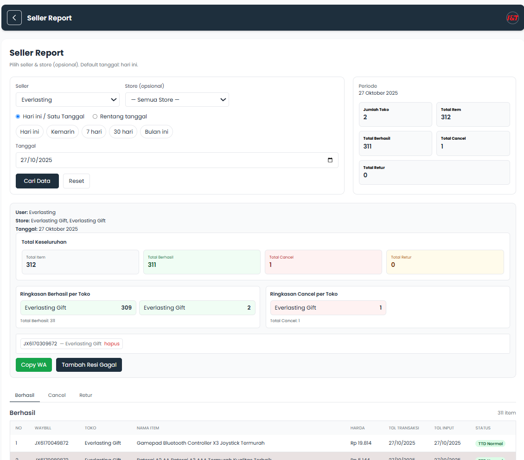Select the "Hari ini / Satu Tanggal" radio option

pos(17,117)
